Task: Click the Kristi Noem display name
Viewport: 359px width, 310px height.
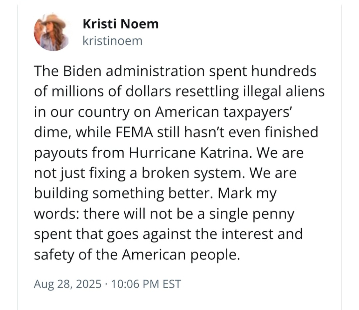Action: pos(121,24)
